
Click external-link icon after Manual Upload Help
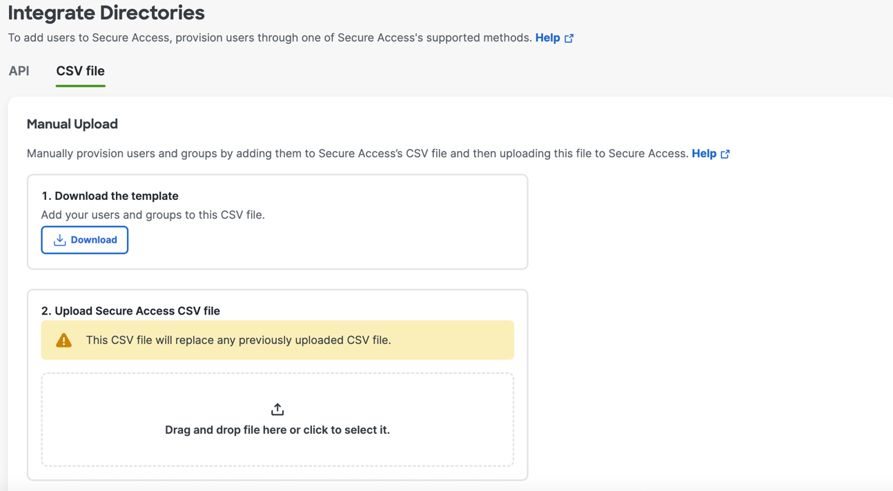(725, 154)
